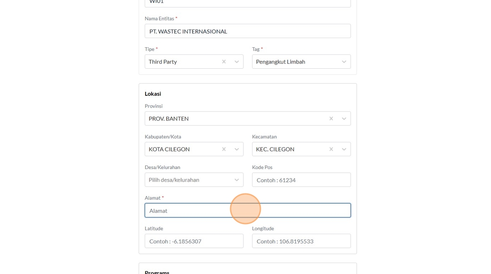The height and width of the screenshot is (274, 491).
Task: Open the Tipe dropdown chevron
Action: (237, 62)
